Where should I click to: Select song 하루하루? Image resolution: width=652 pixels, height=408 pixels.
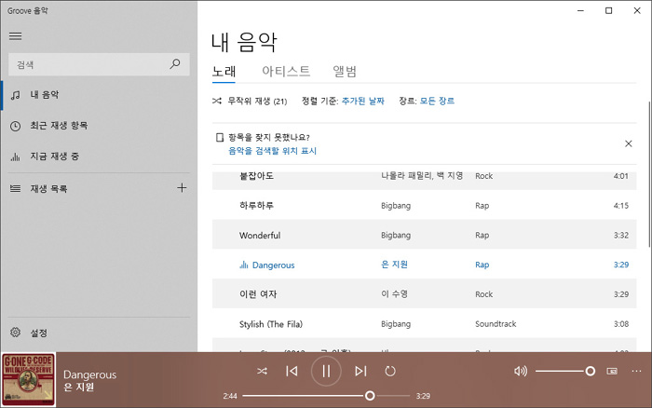[x=424, y=206]
